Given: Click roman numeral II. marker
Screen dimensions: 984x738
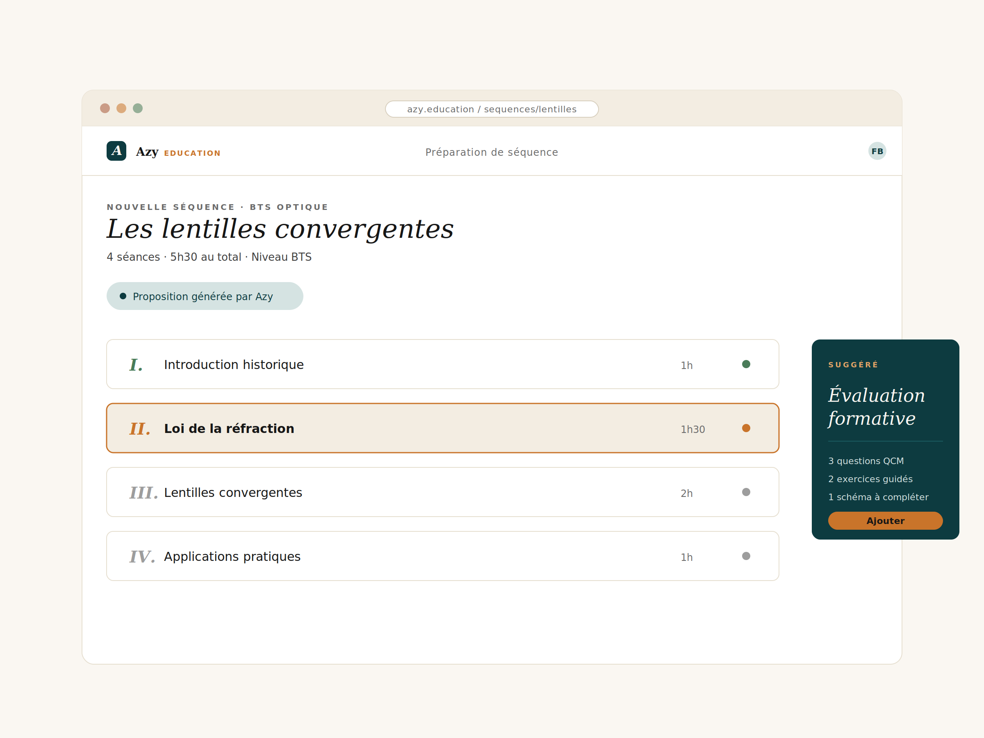Looking at the screenshot, I should [x=140, y=429].
